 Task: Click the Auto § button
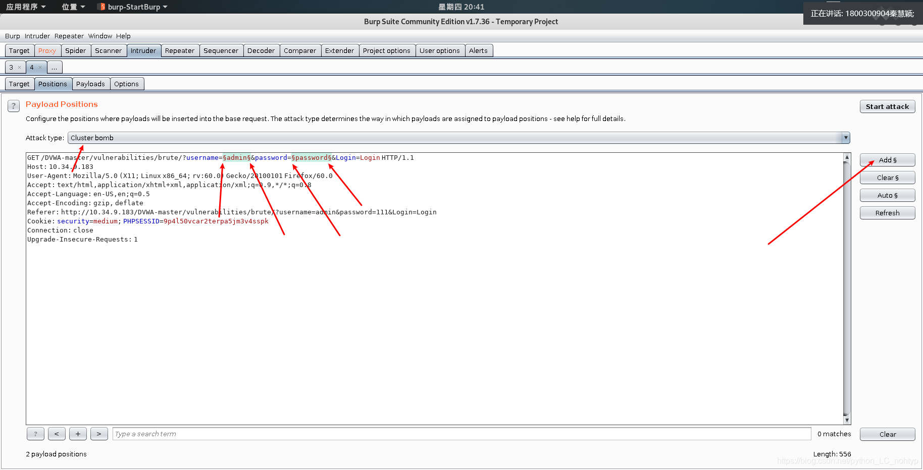click(x=887, y=195)
